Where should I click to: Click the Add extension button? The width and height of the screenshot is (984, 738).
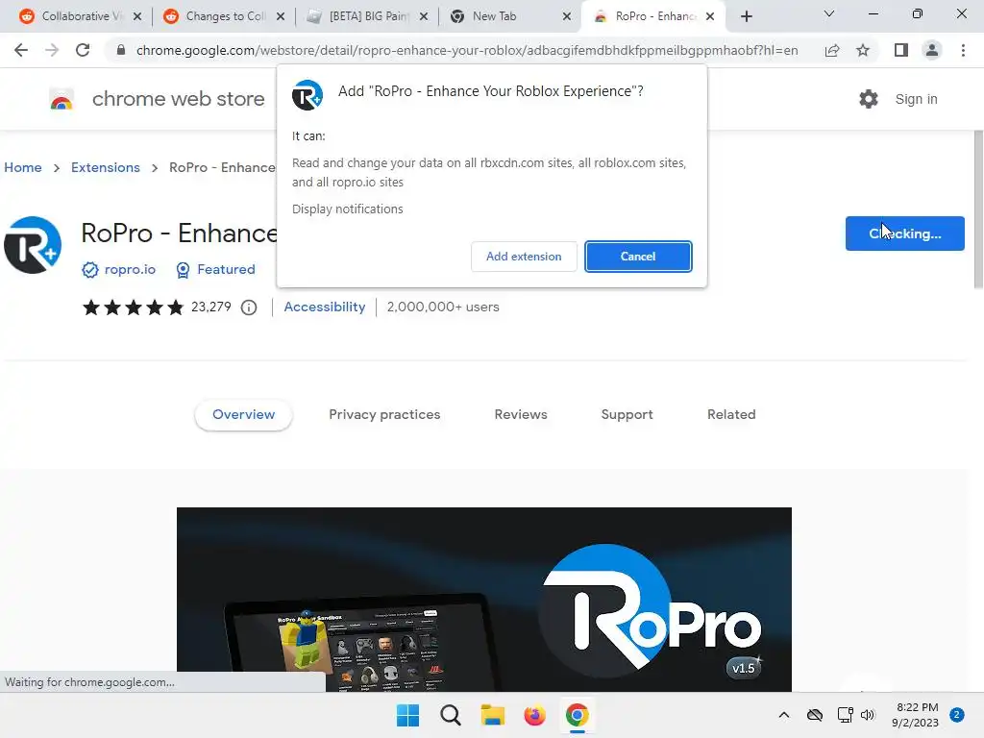coord(524,256)
